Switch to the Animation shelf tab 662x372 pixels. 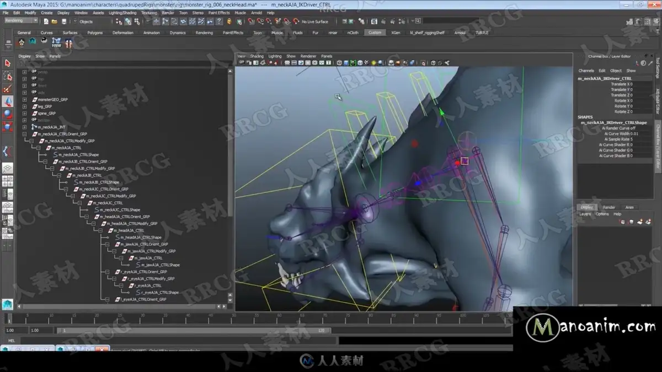click(x=151, y=33)
